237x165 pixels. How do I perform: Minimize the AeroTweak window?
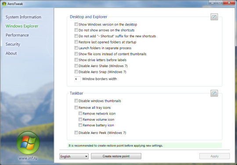(x=212, y=3)
